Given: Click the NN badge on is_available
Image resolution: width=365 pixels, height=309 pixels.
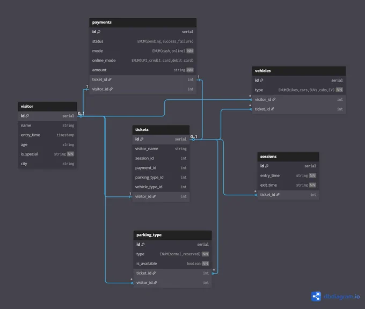Looking at the screenshot, I should pos(205,263).
